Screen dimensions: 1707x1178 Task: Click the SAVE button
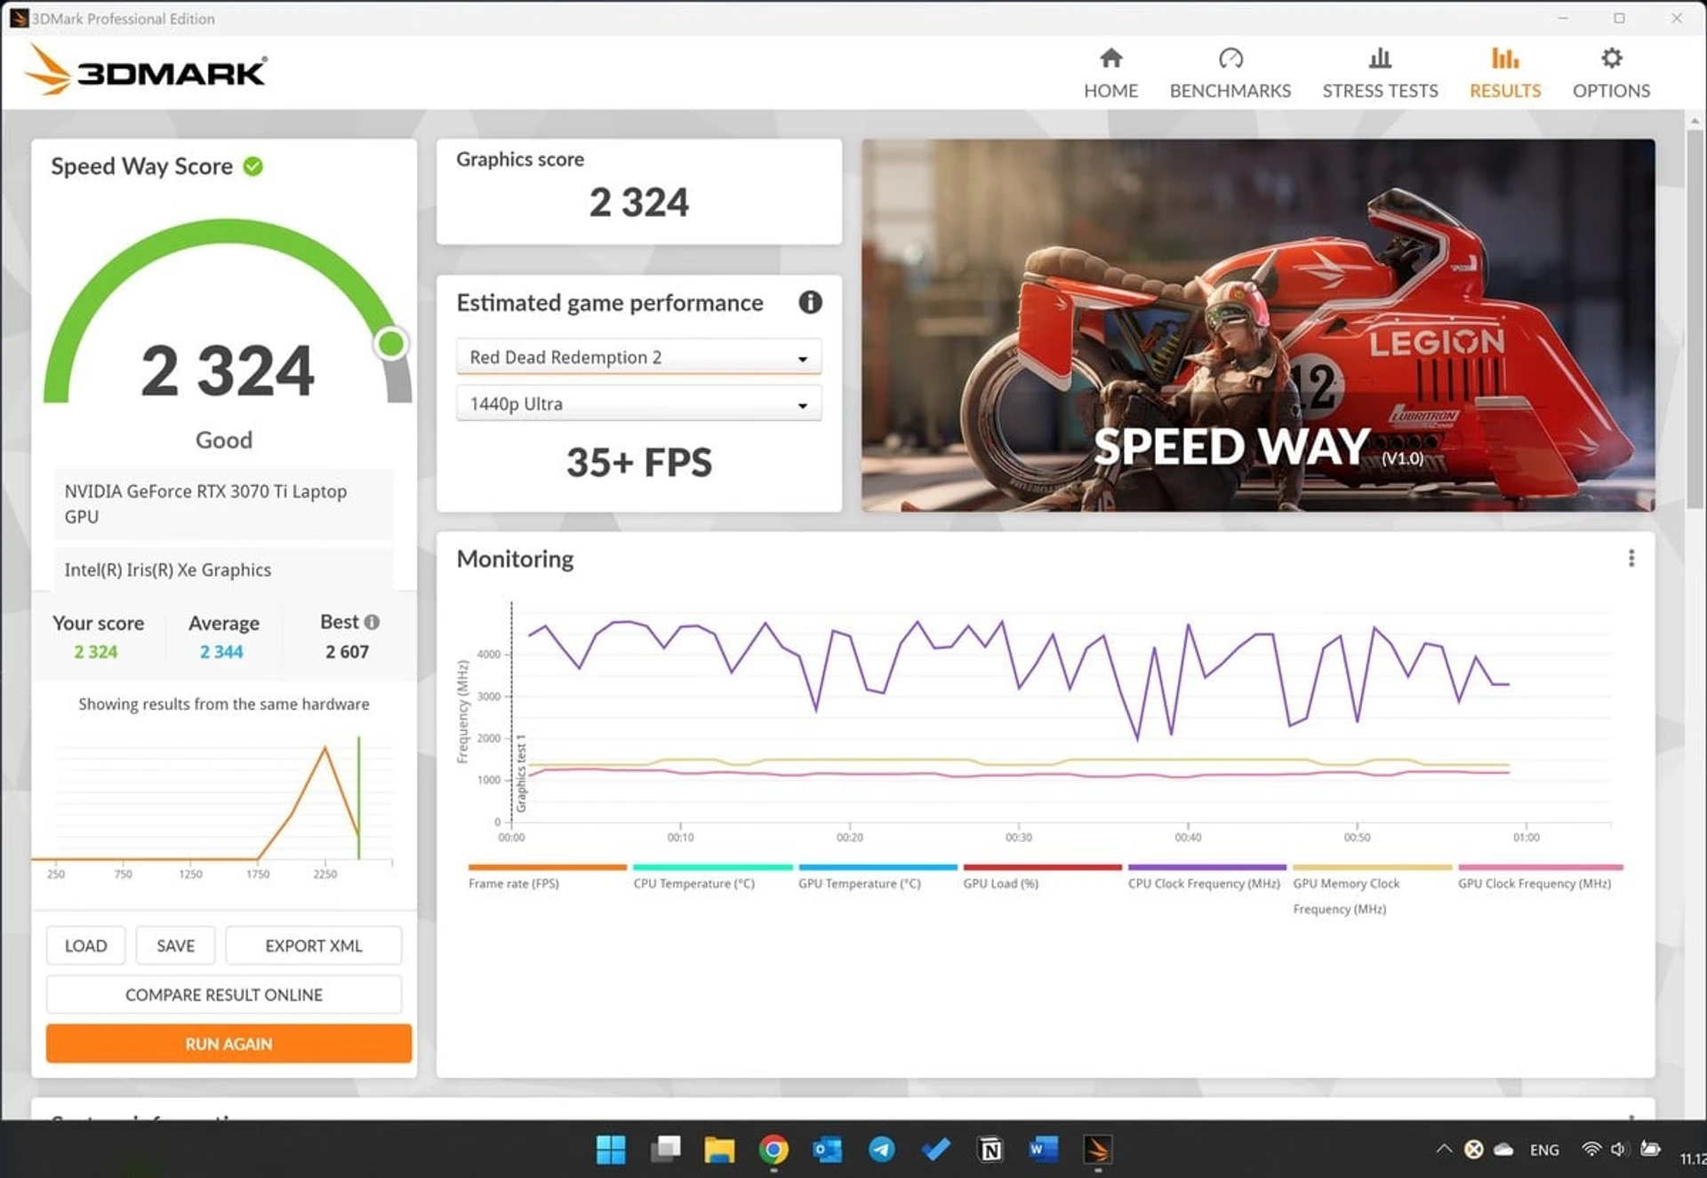pos(175,945)
